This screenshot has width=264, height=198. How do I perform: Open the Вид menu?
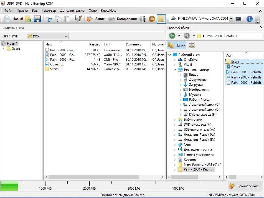point(35,11)
